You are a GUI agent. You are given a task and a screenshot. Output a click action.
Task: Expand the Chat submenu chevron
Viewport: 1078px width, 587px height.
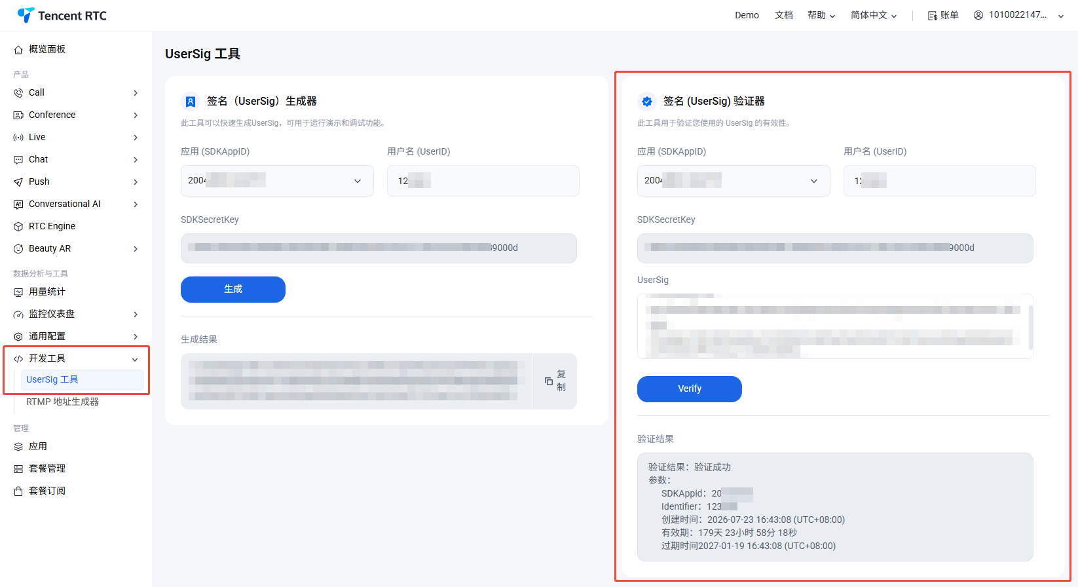[x=136, y=160]
